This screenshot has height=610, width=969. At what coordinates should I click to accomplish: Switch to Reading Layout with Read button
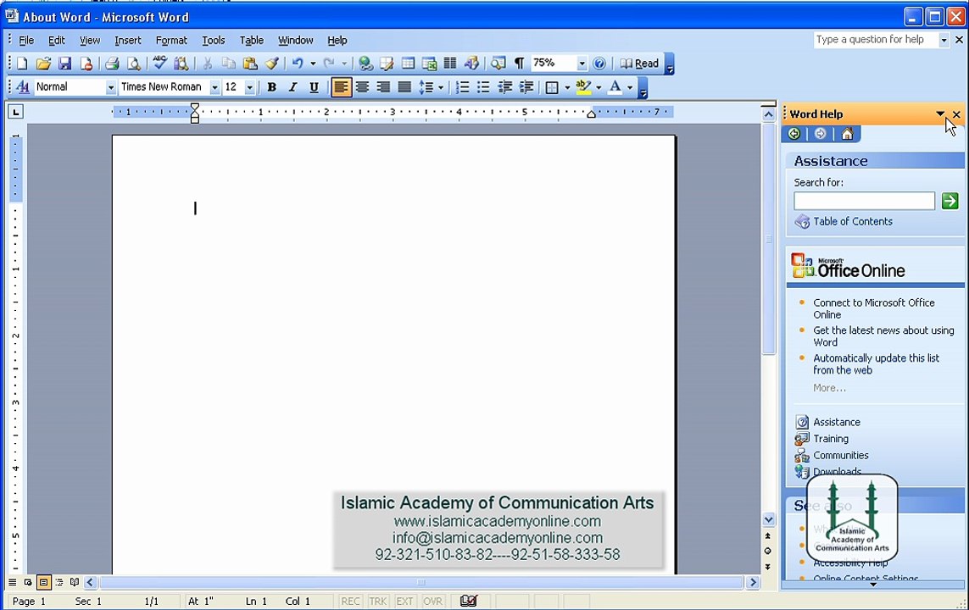639,64
